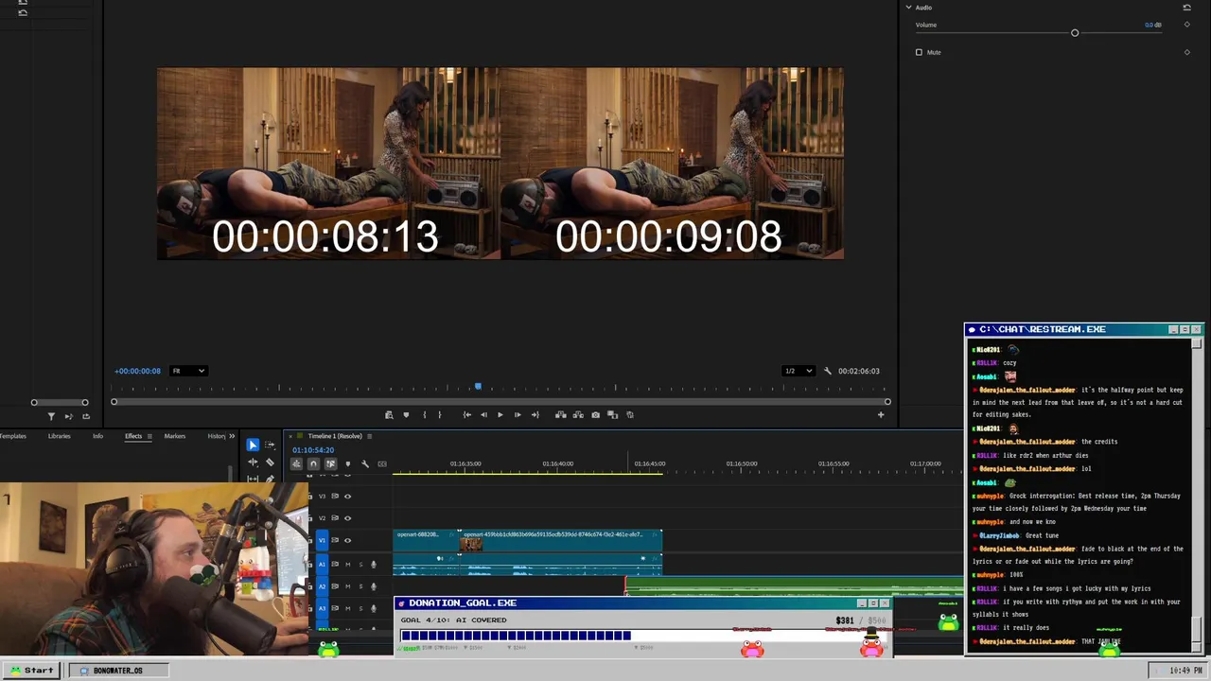
Task: Toggle Snap in timeline (magnet icon)
Action: 313,464
